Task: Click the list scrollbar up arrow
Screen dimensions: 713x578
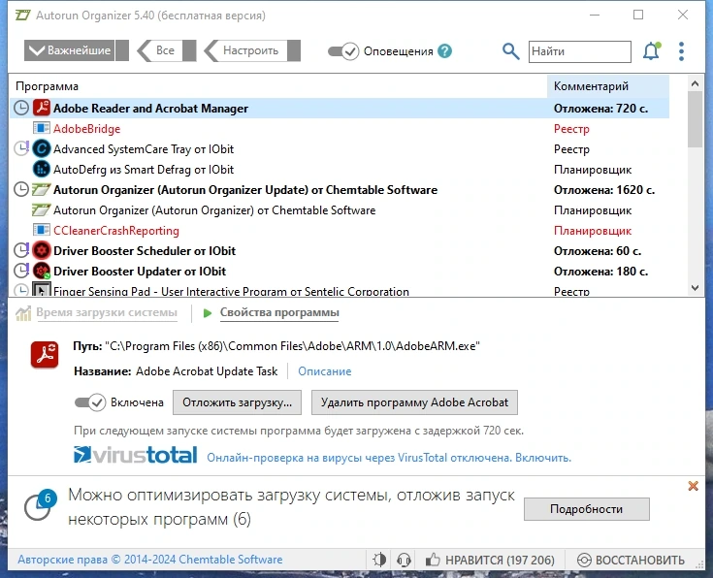Action: click(x=695, y=83)
